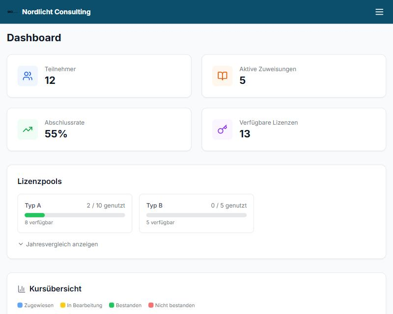Click the purple key icon for Lizenzen

[223, 130]
